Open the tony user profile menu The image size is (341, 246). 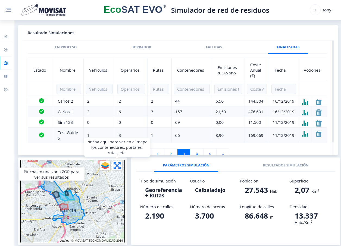[x=321, y=10]
